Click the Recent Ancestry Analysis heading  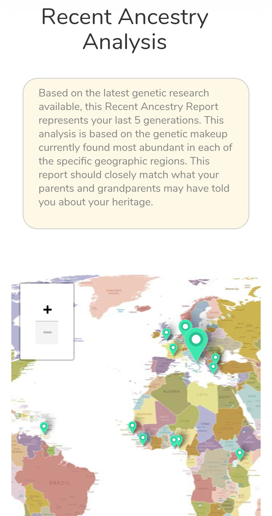(125, 29)
